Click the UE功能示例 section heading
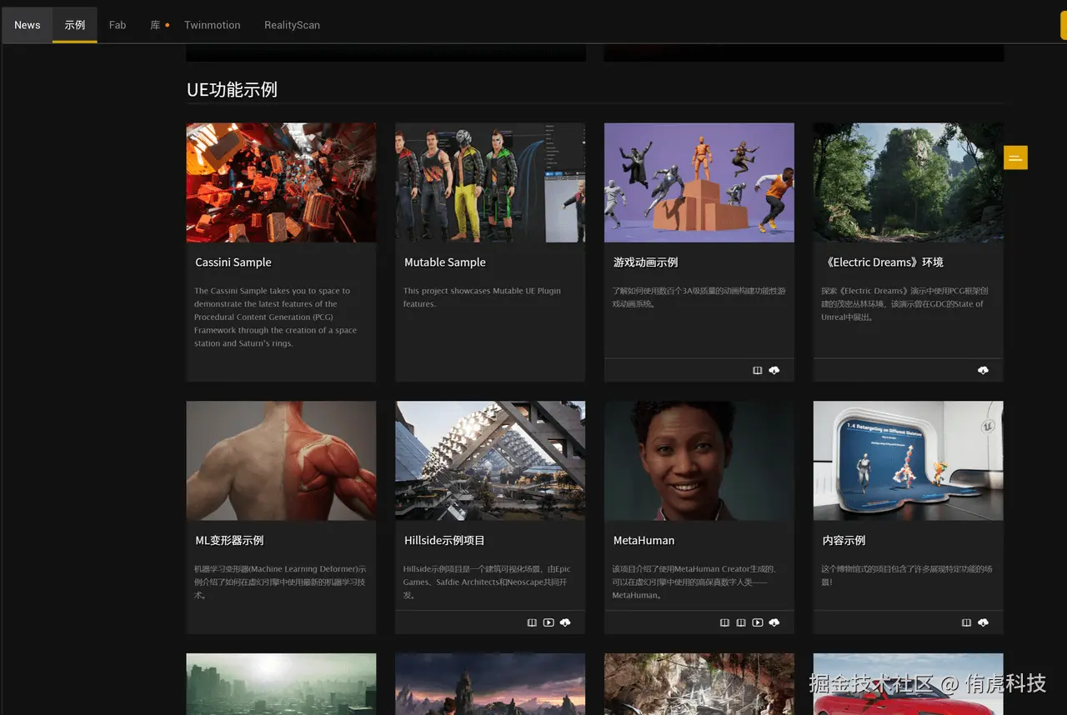This screenshot has height=715, width=1067. 232,90
